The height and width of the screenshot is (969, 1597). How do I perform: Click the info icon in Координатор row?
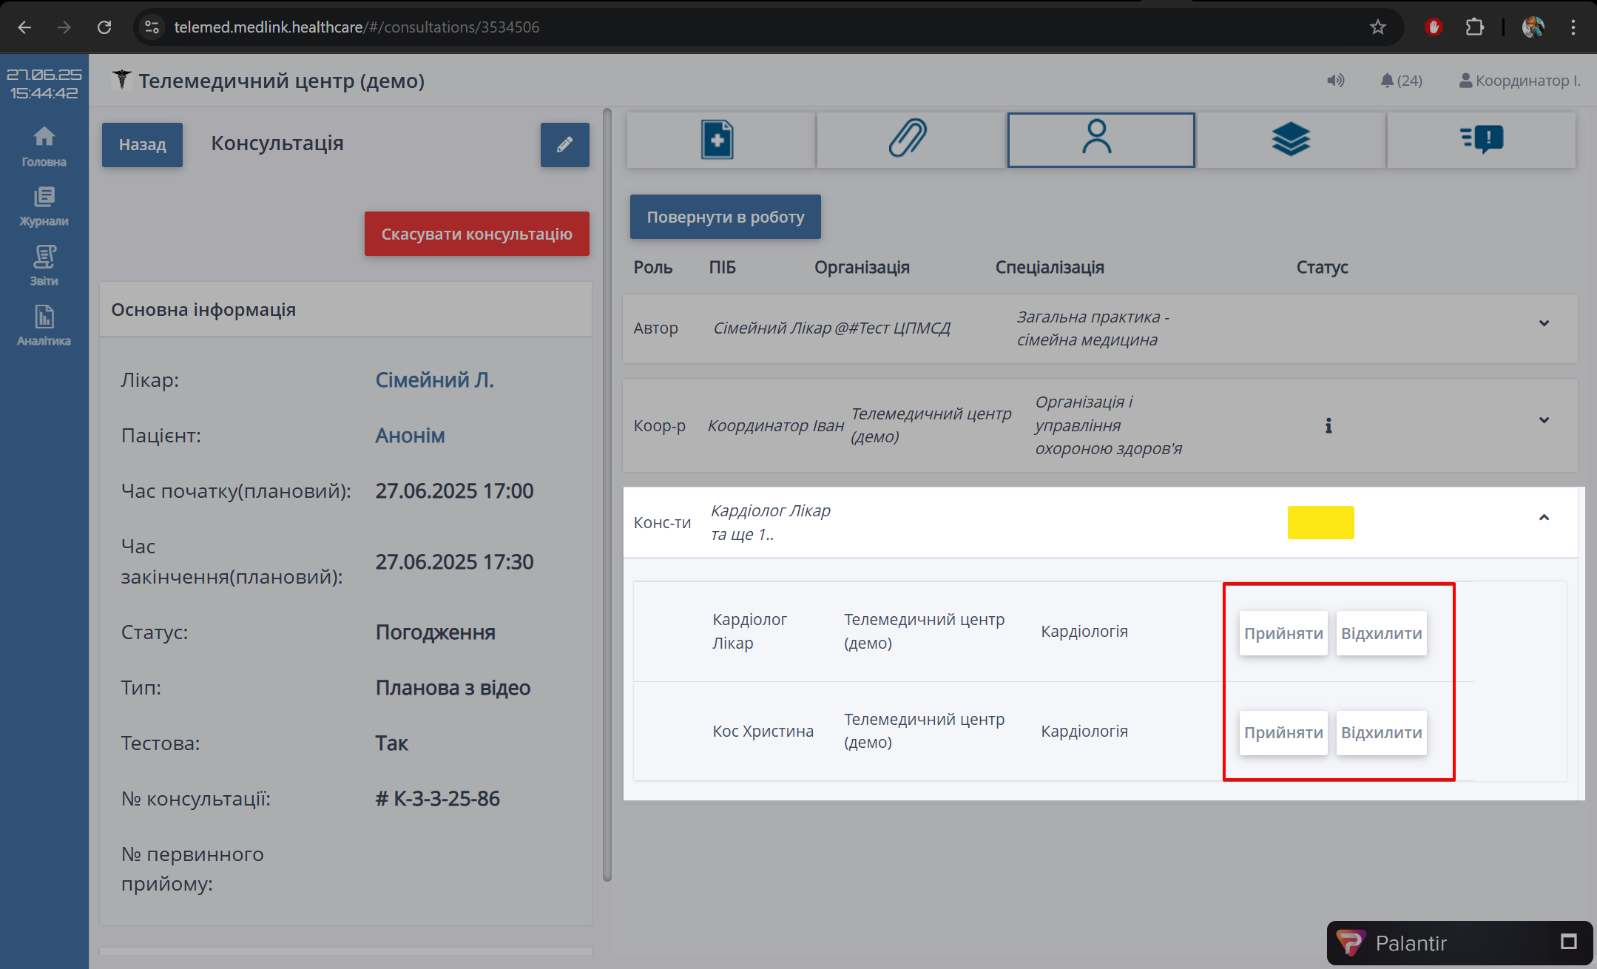pos(1328,426)
